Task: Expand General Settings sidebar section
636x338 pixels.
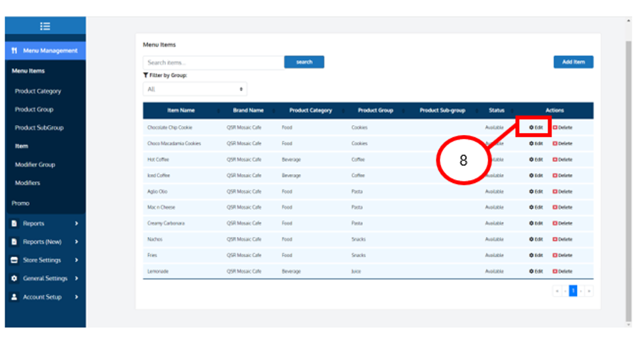Action: pyautogui.click(x=45, y=278)
